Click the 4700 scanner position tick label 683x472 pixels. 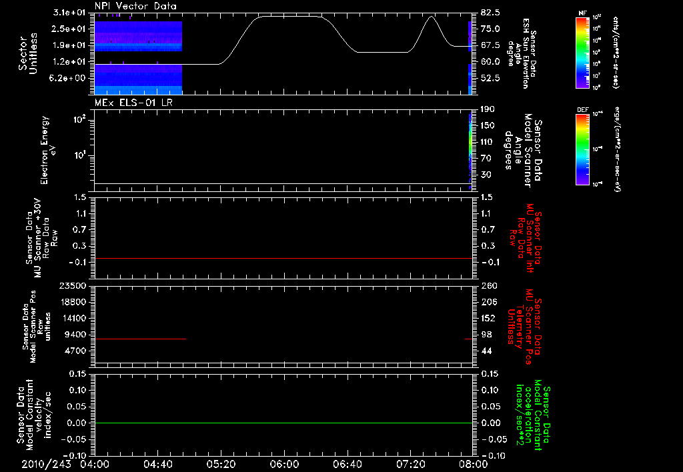click(x=75, y=351)
